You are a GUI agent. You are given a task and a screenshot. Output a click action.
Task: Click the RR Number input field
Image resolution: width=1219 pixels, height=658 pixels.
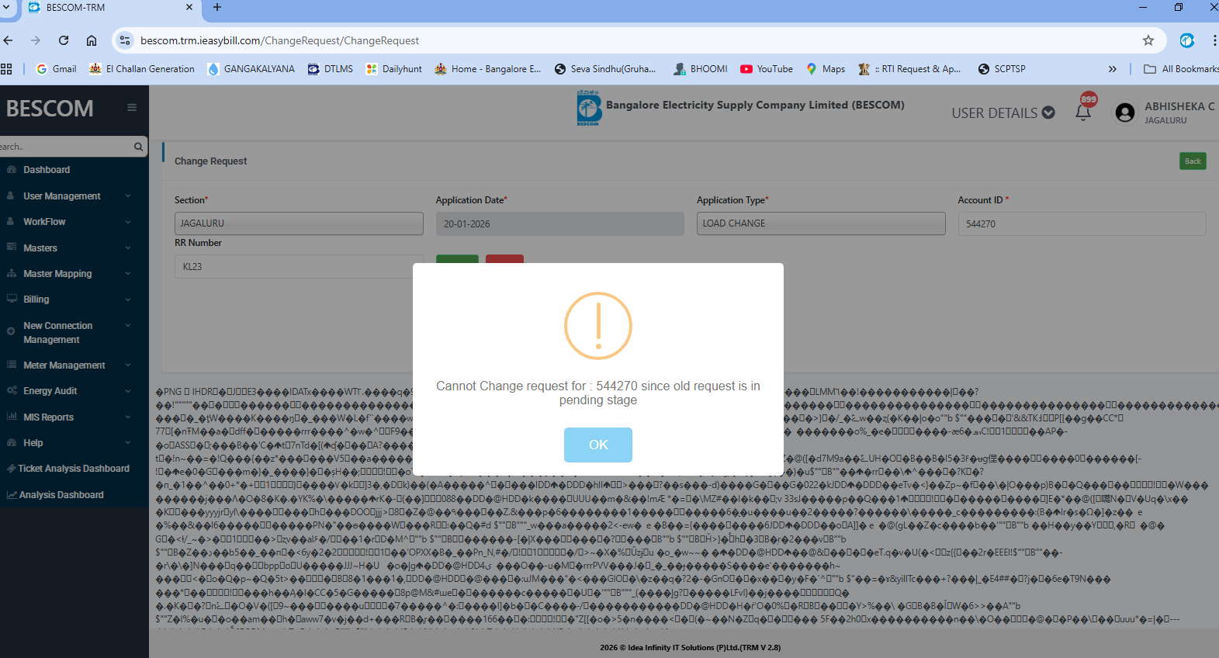tap(299, 266)
